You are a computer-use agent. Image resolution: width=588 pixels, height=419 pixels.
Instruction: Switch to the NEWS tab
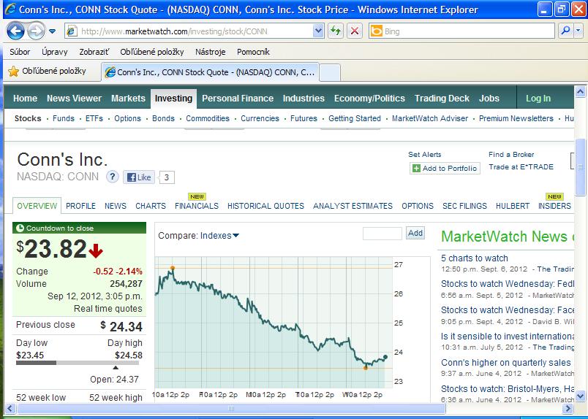(116, 206)
